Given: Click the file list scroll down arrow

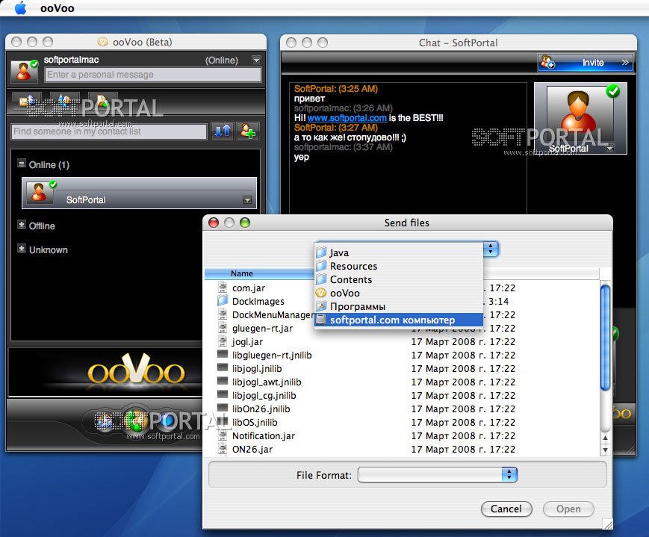Looking at the screenshot, I should tap(605, 450).
